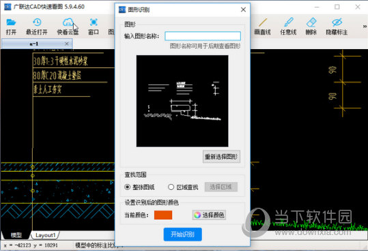The width and height of the screenshot is (368, 252).
Task: Click the 30厚1:3干硬性水泥砂浆 annotation text
Action: (60, 61)
